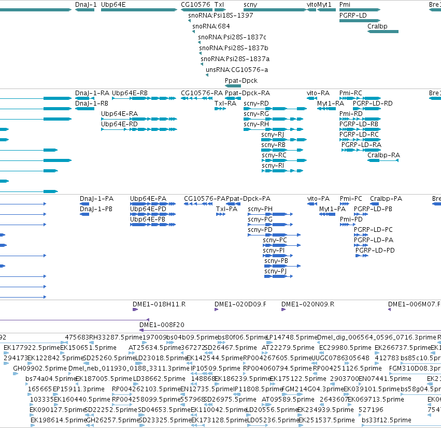Click the Pmi gene label
This screenshot has height=428, width=441.
(345, 5)
